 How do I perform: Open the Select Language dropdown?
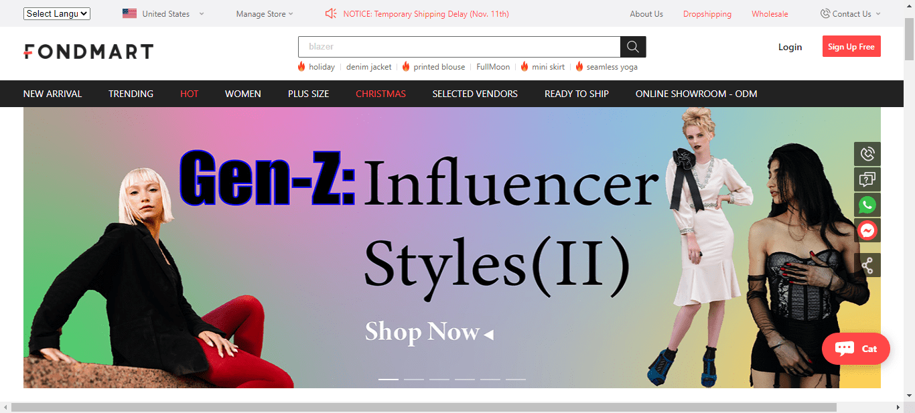(x=57, y=13)
